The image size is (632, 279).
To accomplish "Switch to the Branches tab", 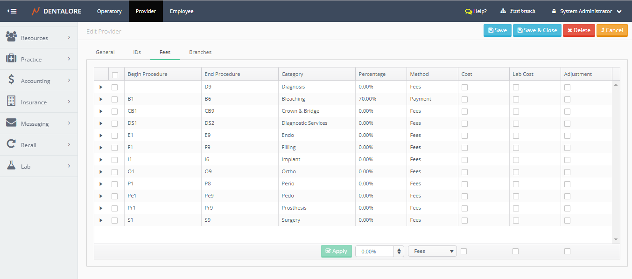I will [200, 52].
